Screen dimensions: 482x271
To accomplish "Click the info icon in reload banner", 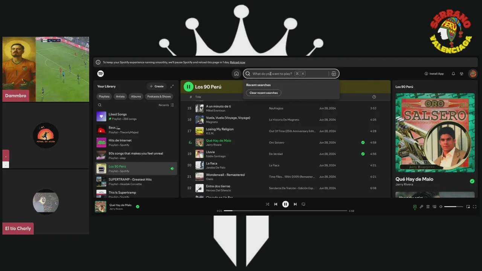I will 98,62.
